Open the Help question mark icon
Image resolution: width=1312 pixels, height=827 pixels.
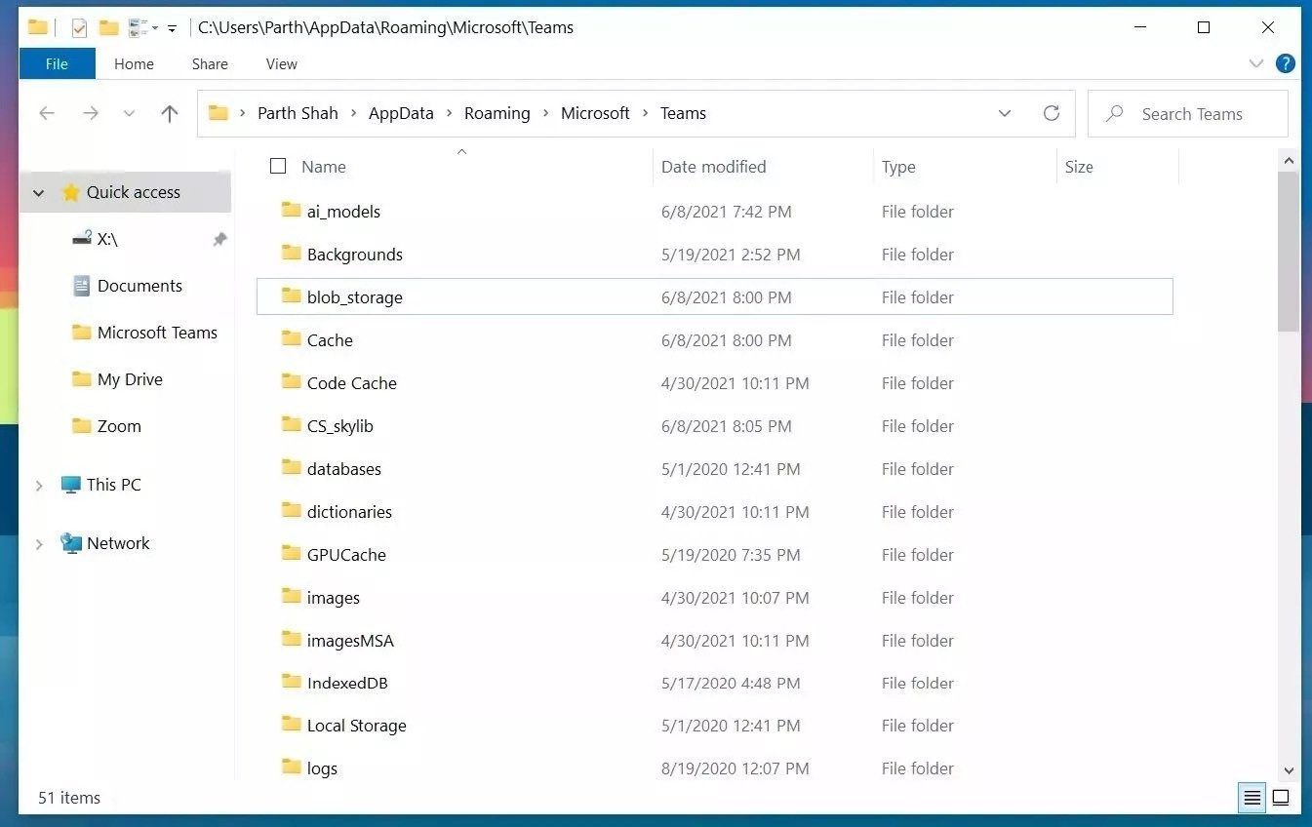[x=1286, y=64]
